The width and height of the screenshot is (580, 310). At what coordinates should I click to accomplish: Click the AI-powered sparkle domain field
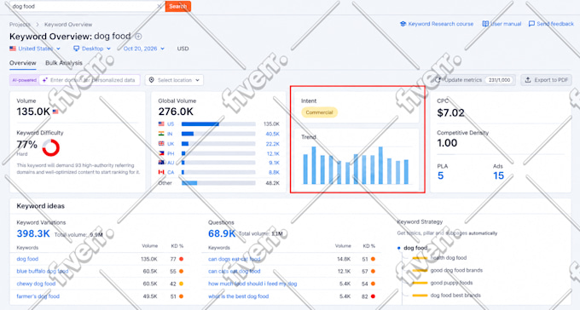(90, 80)
